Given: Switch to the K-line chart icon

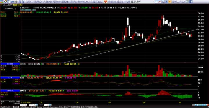Looking at the screenshot, I should pos(163,2).
